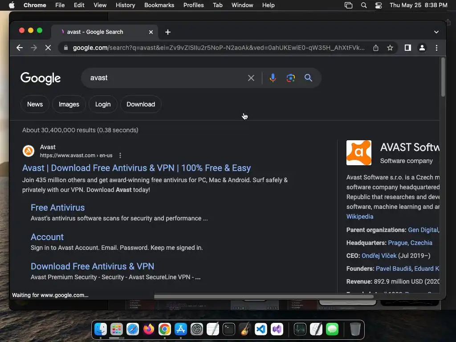Open the Free Antivirus sitelink
This screenshot has width=456, height=342.
[x=57, y=208]
